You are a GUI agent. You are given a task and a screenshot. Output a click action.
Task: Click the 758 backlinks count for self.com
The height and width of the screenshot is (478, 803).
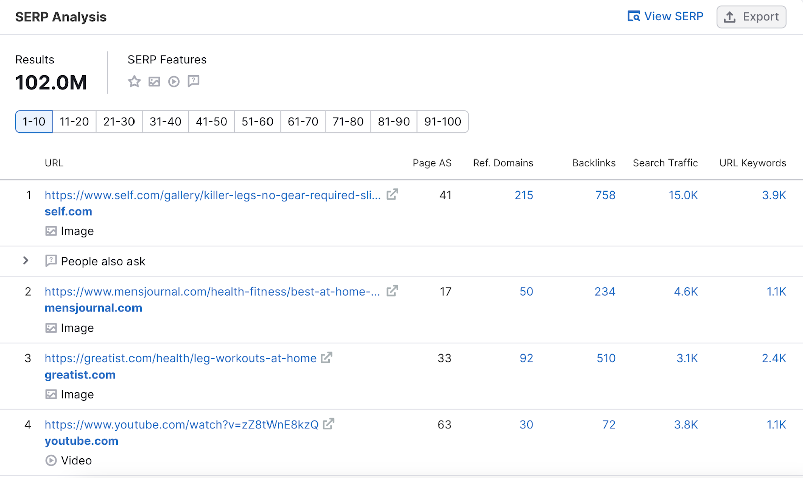tap(605, 195)
